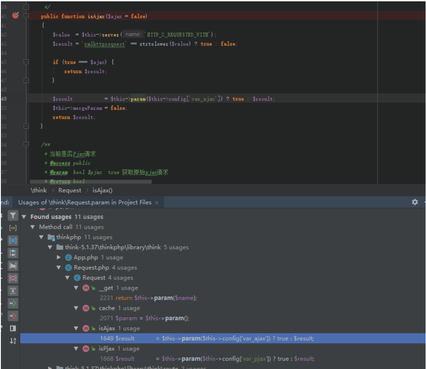The image size is (426, 369).
Task: Expand the App.php usage node
Action: point(58,257)
